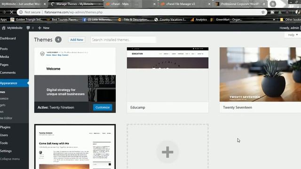This screenshot has width=301, height=169.
Task: Open Comments in the sidebar
Action: (x=8, y=73)
